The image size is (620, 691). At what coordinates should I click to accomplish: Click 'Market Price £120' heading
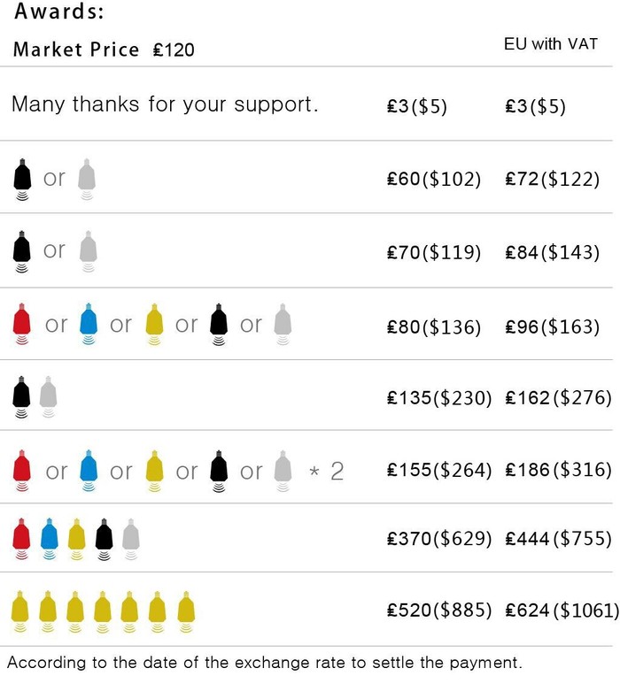tap(104, 50)
